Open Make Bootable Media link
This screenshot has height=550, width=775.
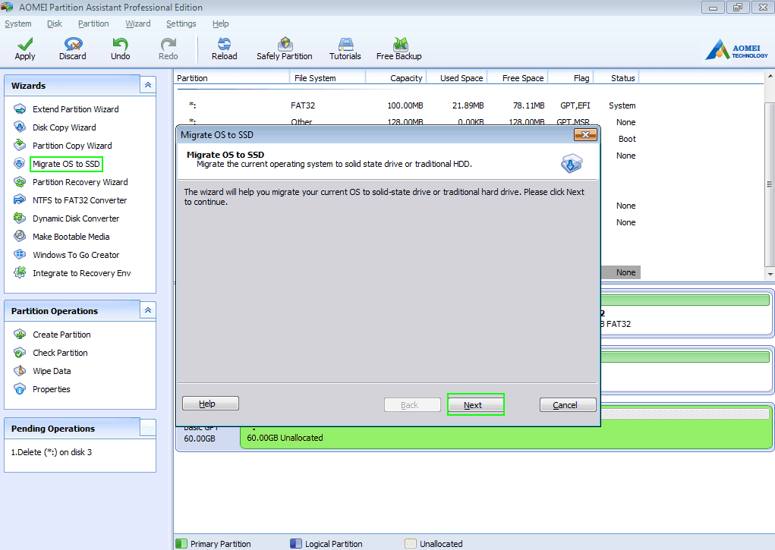(x=71, y=237)
